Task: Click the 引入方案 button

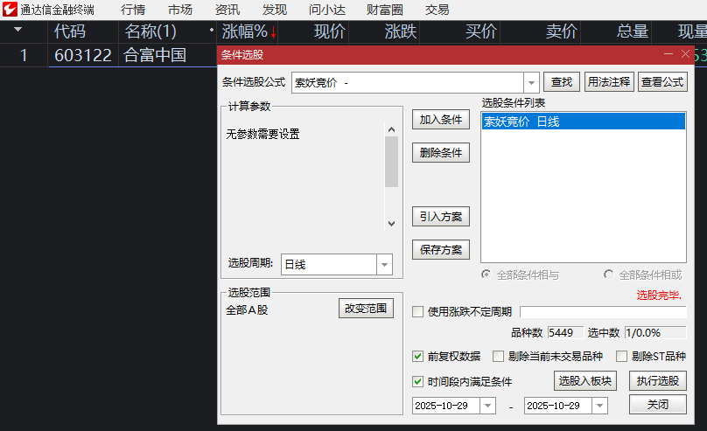Action: [440, 217]
